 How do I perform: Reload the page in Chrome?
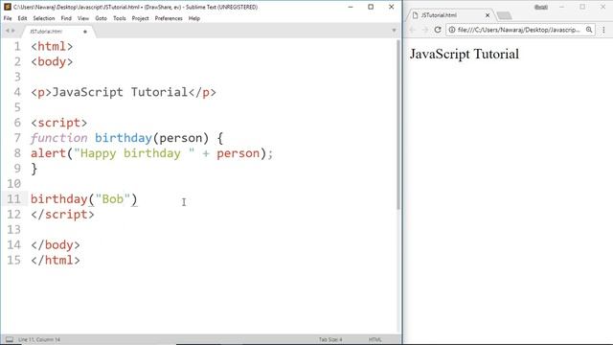pyautogui.click(x=438, y=30)
